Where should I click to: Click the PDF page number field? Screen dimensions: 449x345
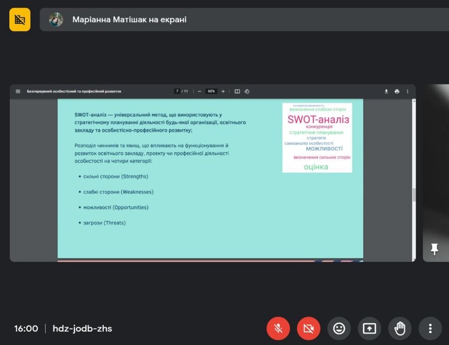click(177, 91)
